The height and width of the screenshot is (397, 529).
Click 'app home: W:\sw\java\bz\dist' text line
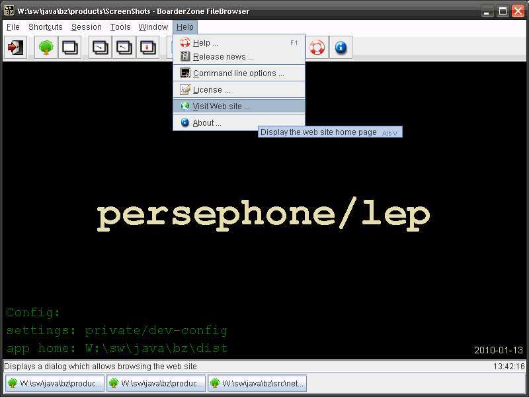pyautogui.click(x=117, y=349)
